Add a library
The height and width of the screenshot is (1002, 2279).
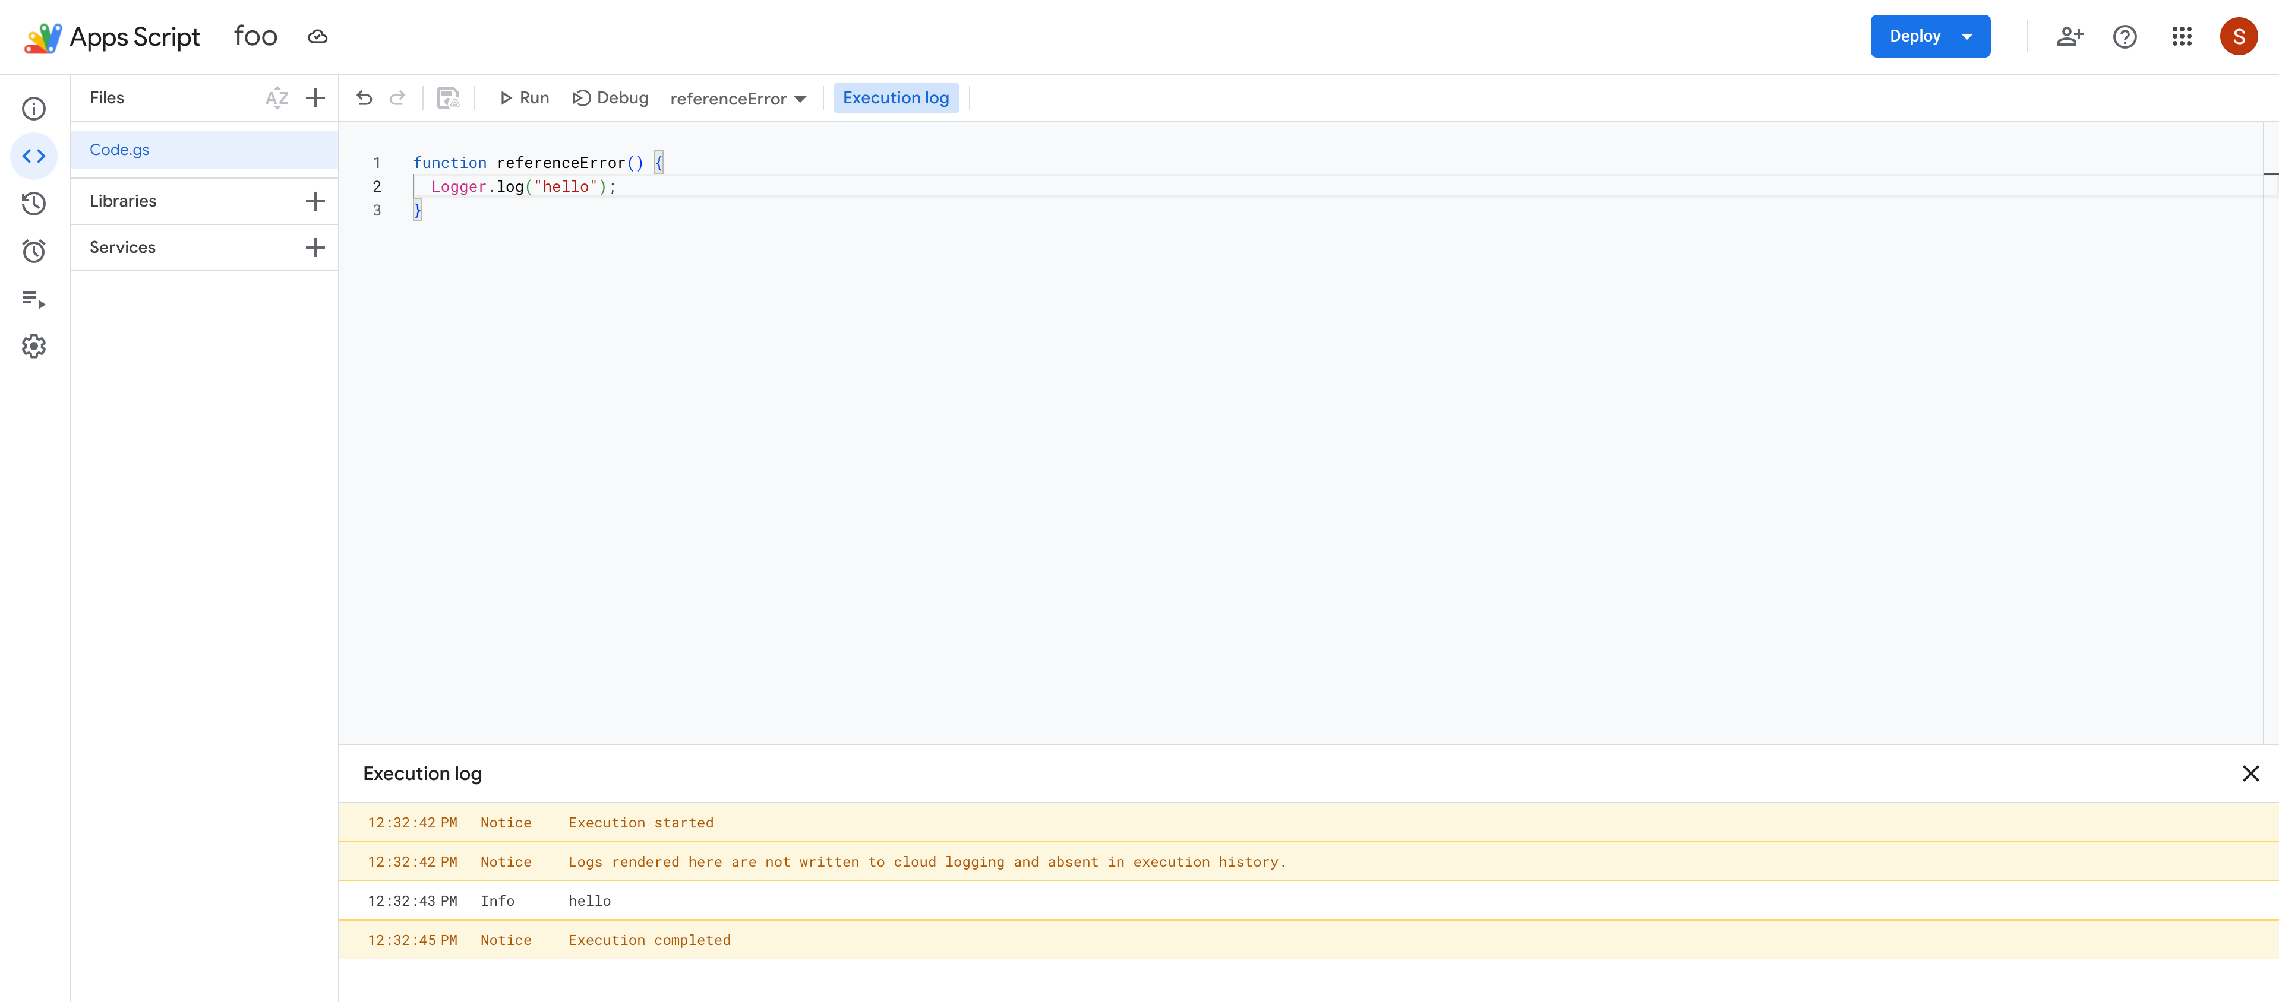(x=315, y=201)
